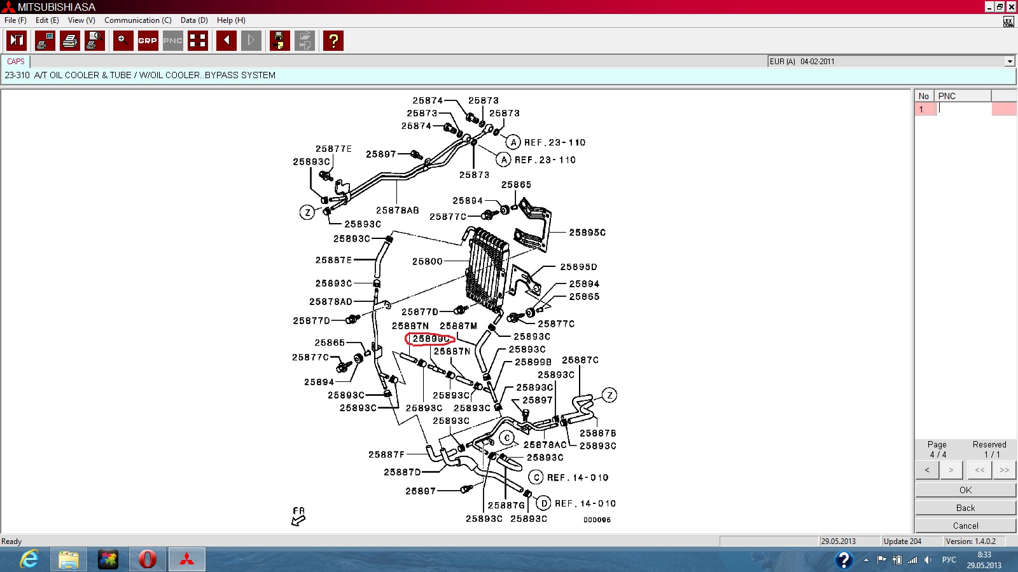This screenshot has width=1018, height=572.
Task: Click the network signal tray icon
Action: (x=912, y=560)
